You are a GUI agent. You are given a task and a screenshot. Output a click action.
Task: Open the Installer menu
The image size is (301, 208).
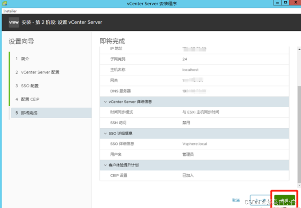10,11
